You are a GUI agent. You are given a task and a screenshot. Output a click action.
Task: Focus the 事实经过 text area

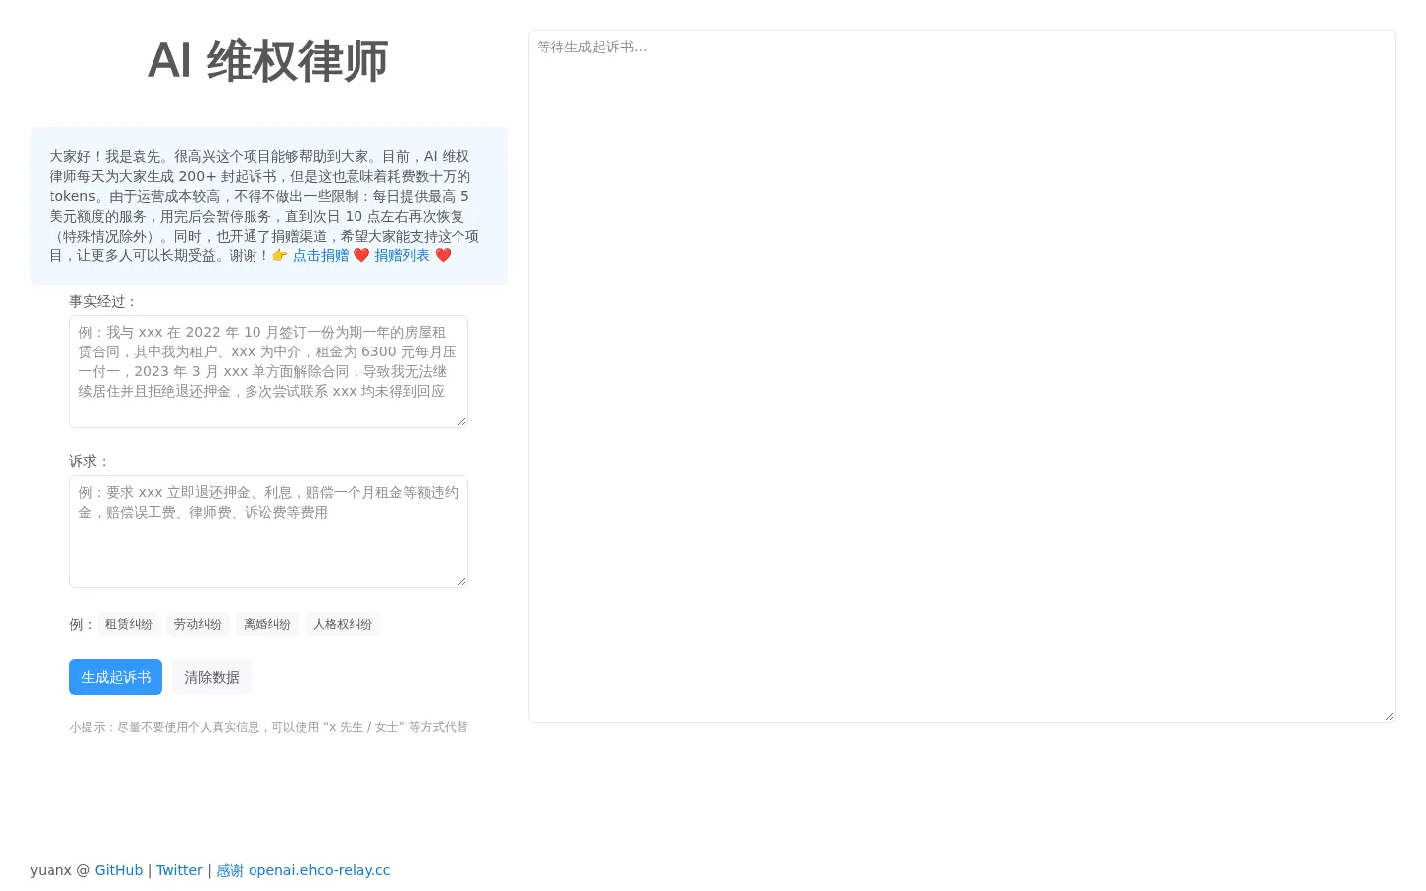pyautogui.click(x=268, y=371)
